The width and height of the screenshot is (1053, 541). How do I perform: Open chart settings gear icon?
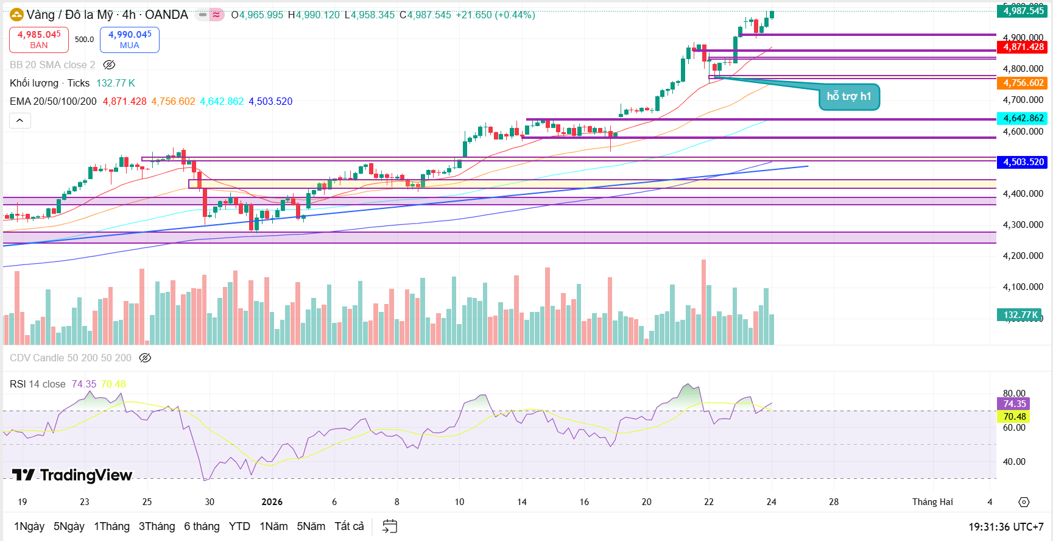coord(1024,502)
